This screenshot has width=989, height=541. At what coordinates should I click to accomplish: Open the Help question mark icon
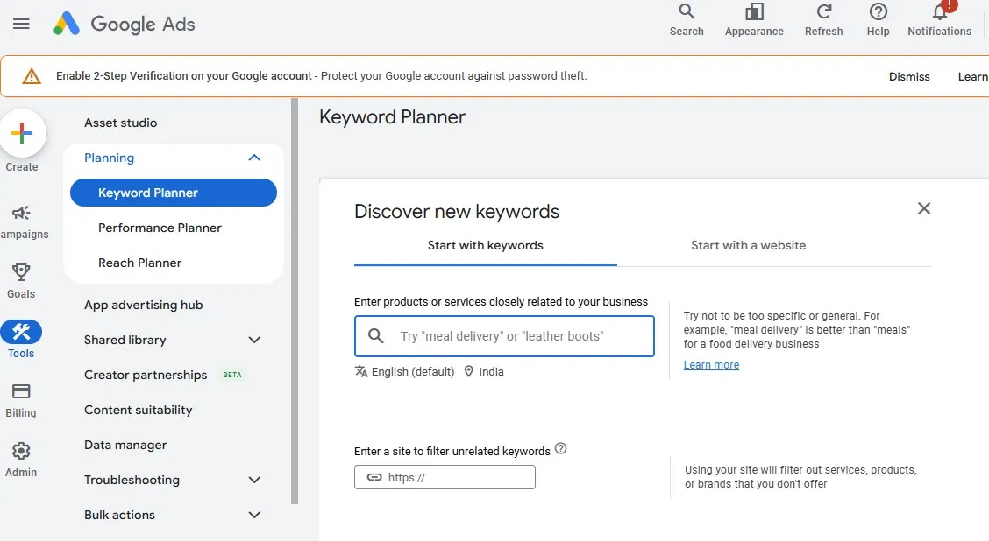coord(878,11)
